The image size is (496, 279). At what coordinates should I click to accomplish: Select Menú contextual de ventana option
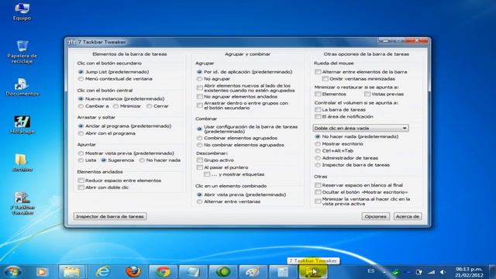[x=115, y=79]
